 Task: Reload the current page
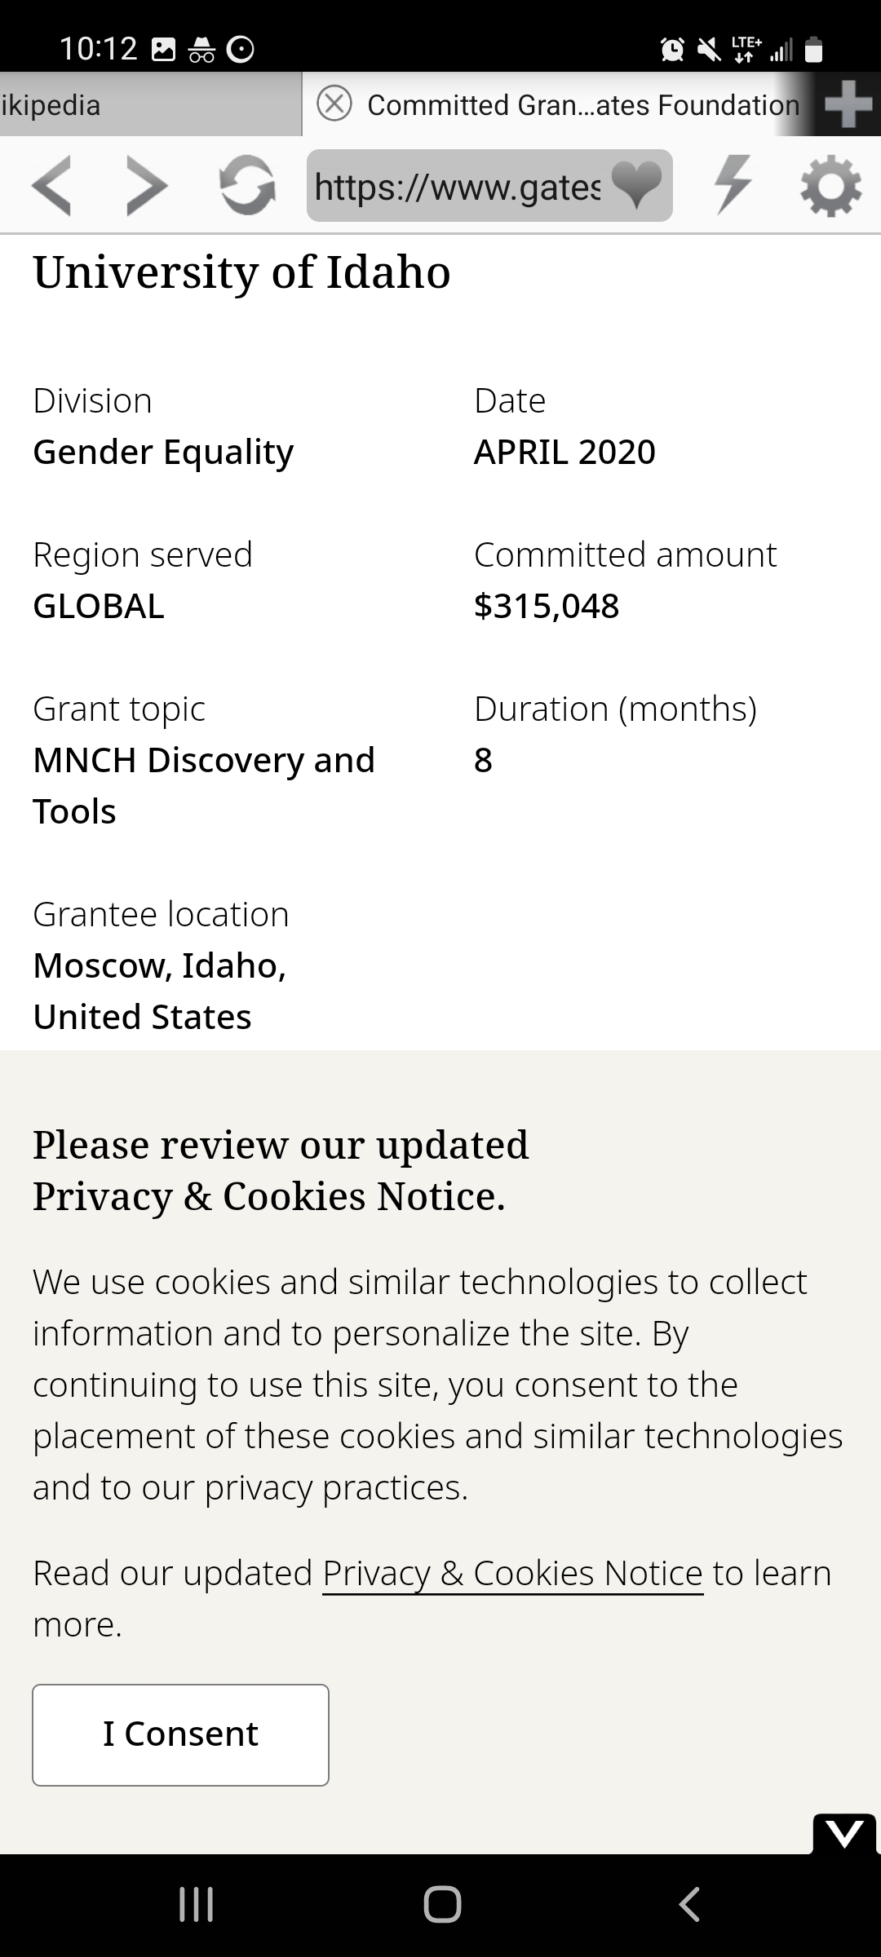click(247, 186)
